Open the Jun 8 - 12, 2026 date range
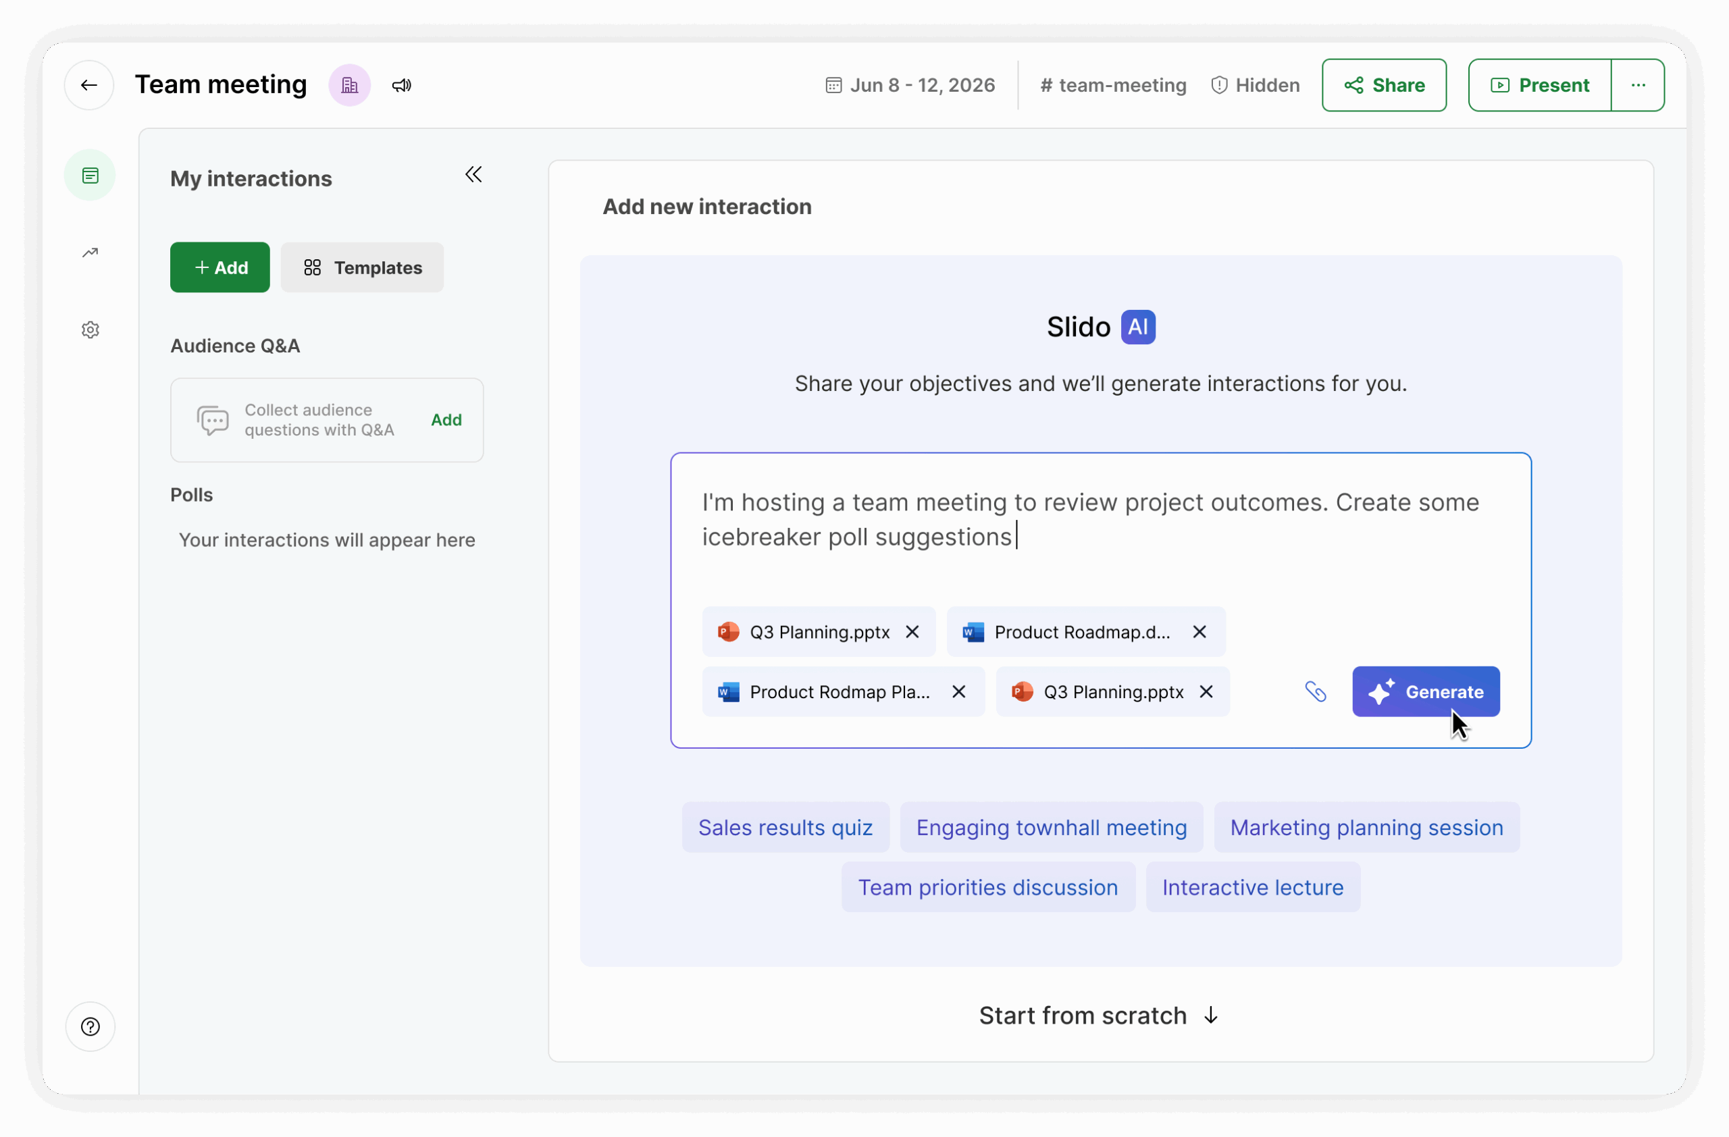 [x=910, y=85]
